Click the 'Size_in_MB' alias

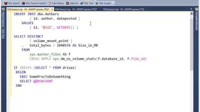(88, 45)
